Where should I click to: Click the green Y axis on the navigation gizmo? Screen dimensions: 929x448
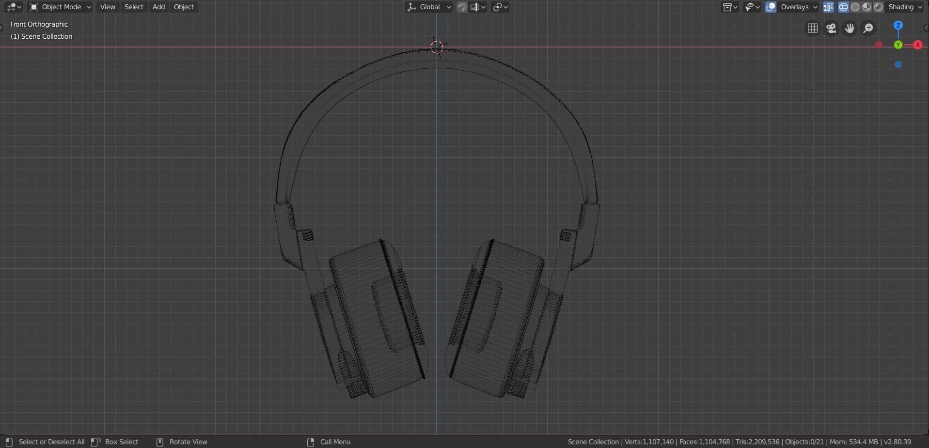[898, 45]
